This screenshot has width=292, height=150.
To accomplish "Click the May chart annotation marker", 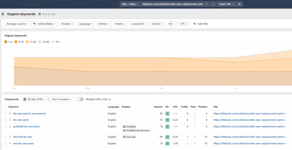I will 87,85.
